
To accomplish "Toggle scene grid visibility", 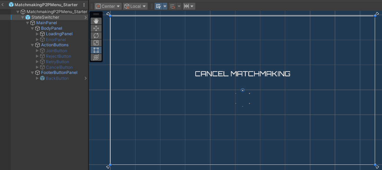I will point(158,6).
